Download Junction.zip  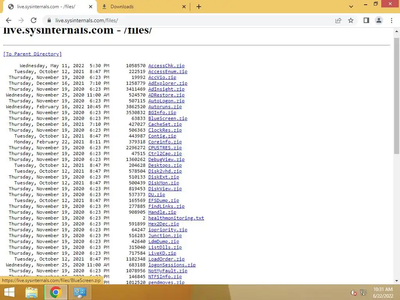[165, 236]
